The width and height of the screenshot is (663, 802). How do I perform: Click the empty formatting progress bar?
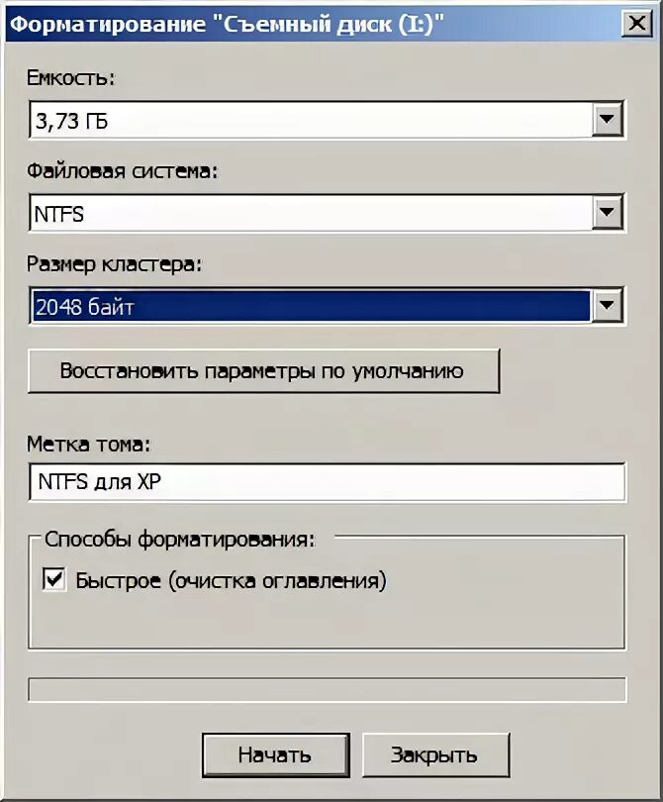[327, 690]
